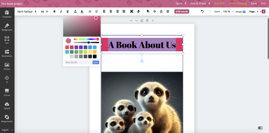Click Order Printing link
The height and width of the screenshot is (133, 269).
[x=238, y=3]
